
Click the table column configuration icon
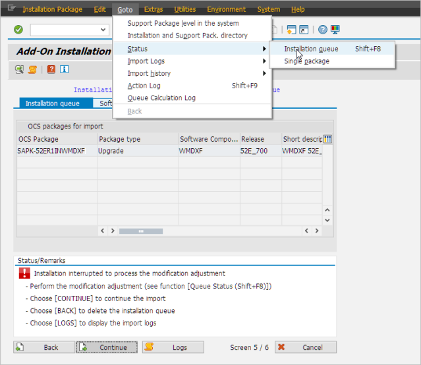tap(327, 139)
